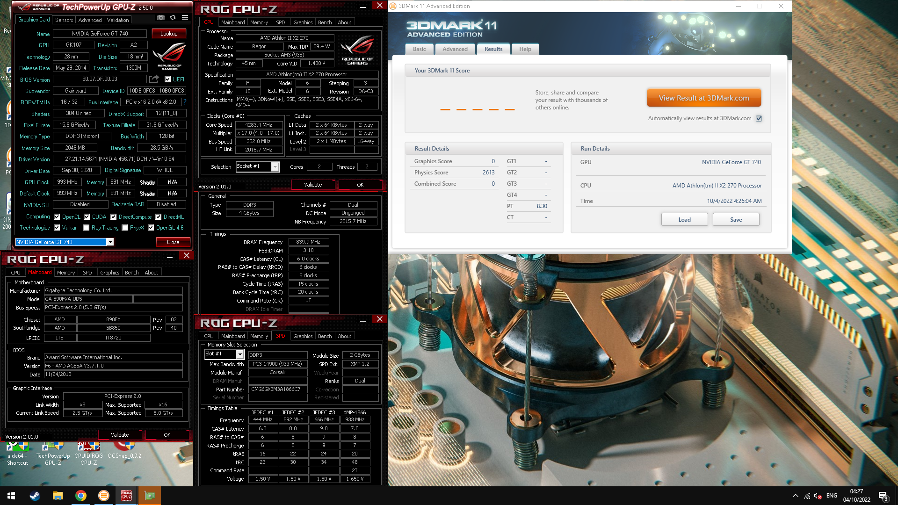
Task: Click the Load button in Run Details
Action: [x=684, y=220]
